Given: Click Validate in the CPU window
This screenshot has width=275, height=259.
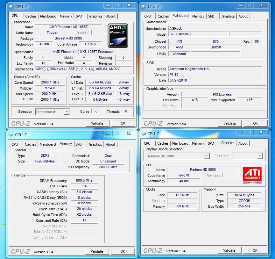Looking at the screenshot, I should point(97,123).
